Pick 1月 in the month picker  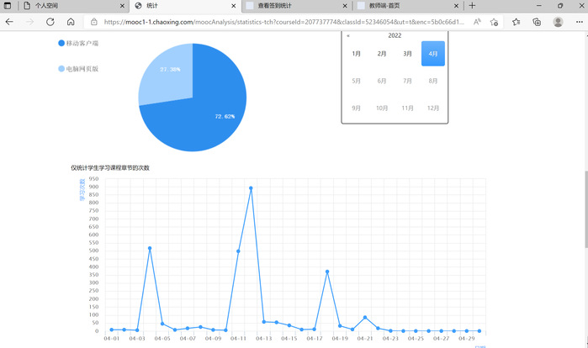click(x=357, y=54)
